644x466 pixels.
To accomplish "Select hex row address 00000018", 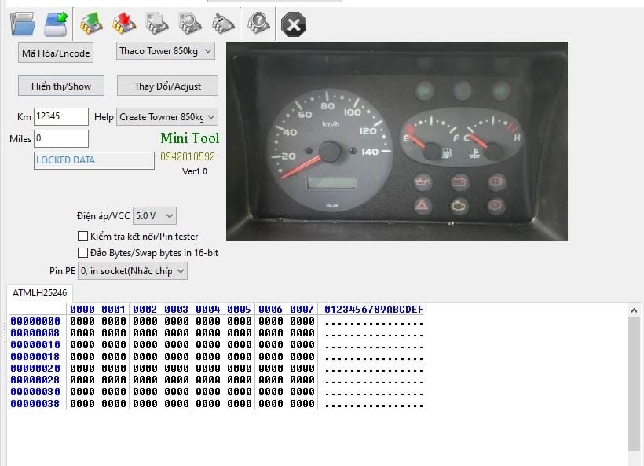I will [x=35, y=357].
